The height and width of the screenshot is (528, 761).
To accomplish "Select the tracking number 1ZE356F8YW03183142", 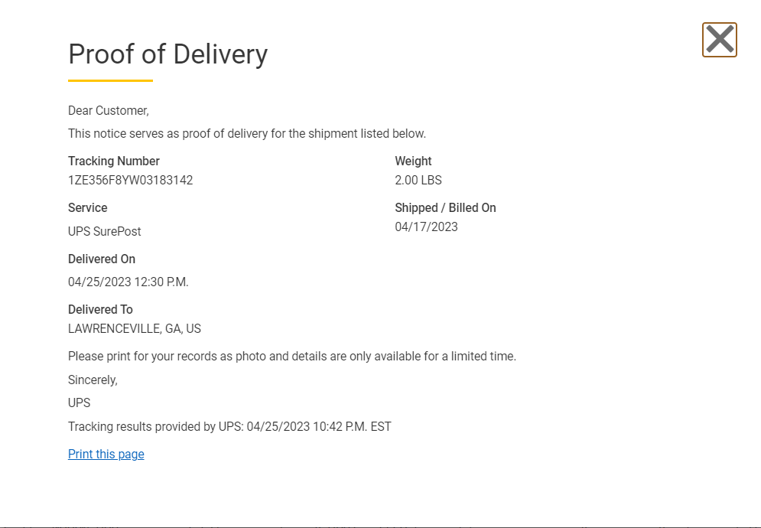I will pos(130,181).
